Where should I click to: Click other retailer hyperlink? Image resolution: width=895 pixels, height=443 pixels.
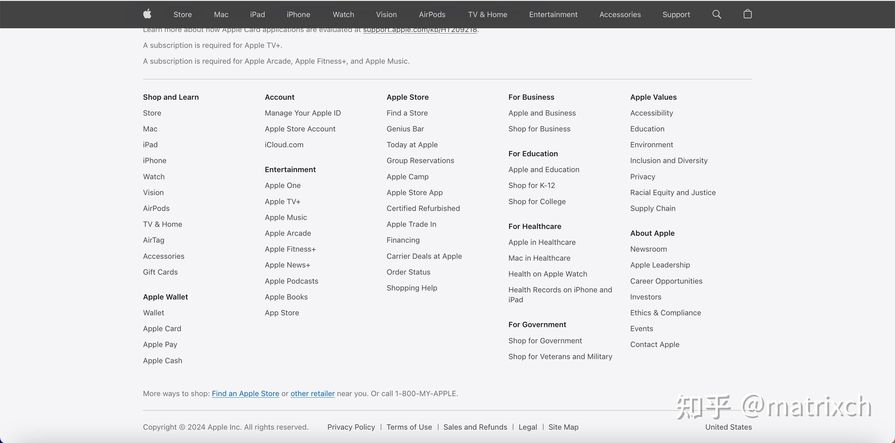pyautogui.click(x=312, y=393)
